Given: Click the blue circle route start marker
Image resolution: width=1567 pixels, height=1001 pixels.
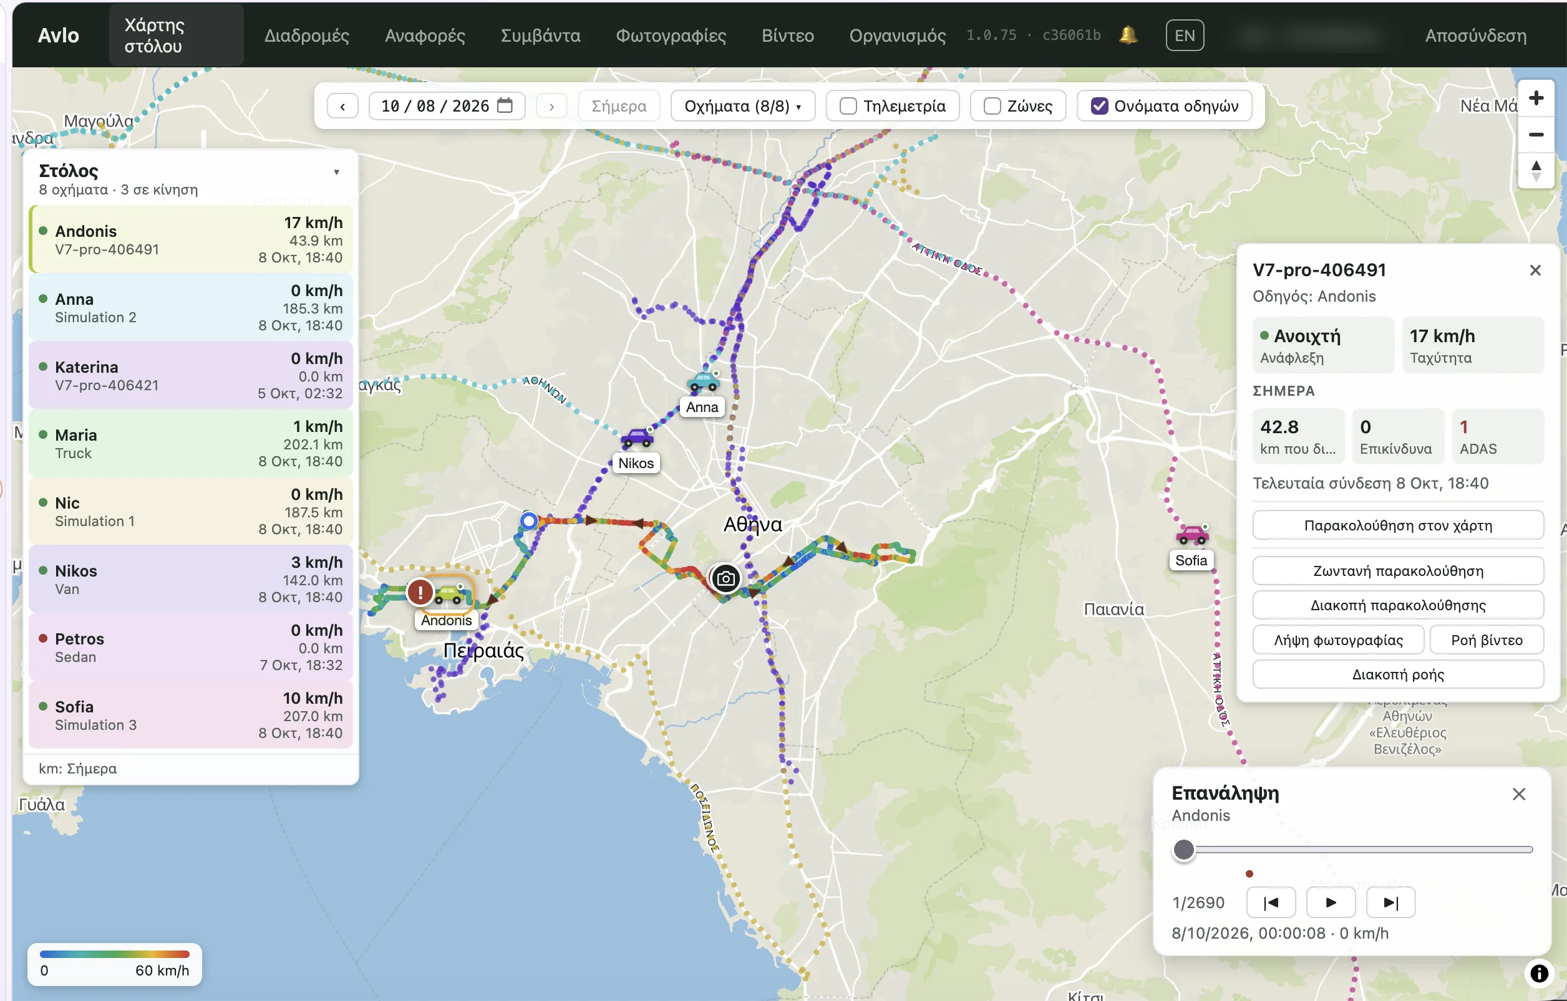Looking at the screenshot, I should (528, 520).
